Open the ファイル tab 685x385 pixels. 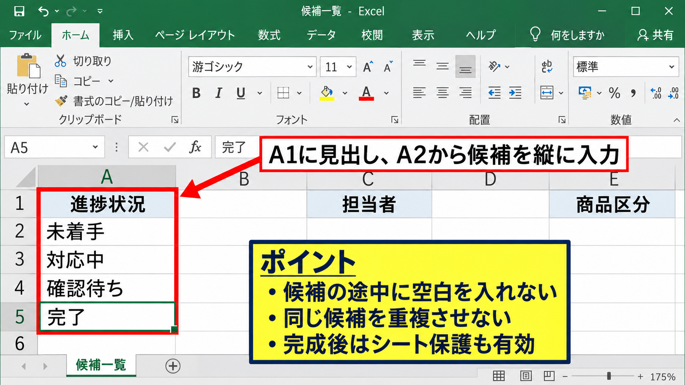[x=25, y=35]
